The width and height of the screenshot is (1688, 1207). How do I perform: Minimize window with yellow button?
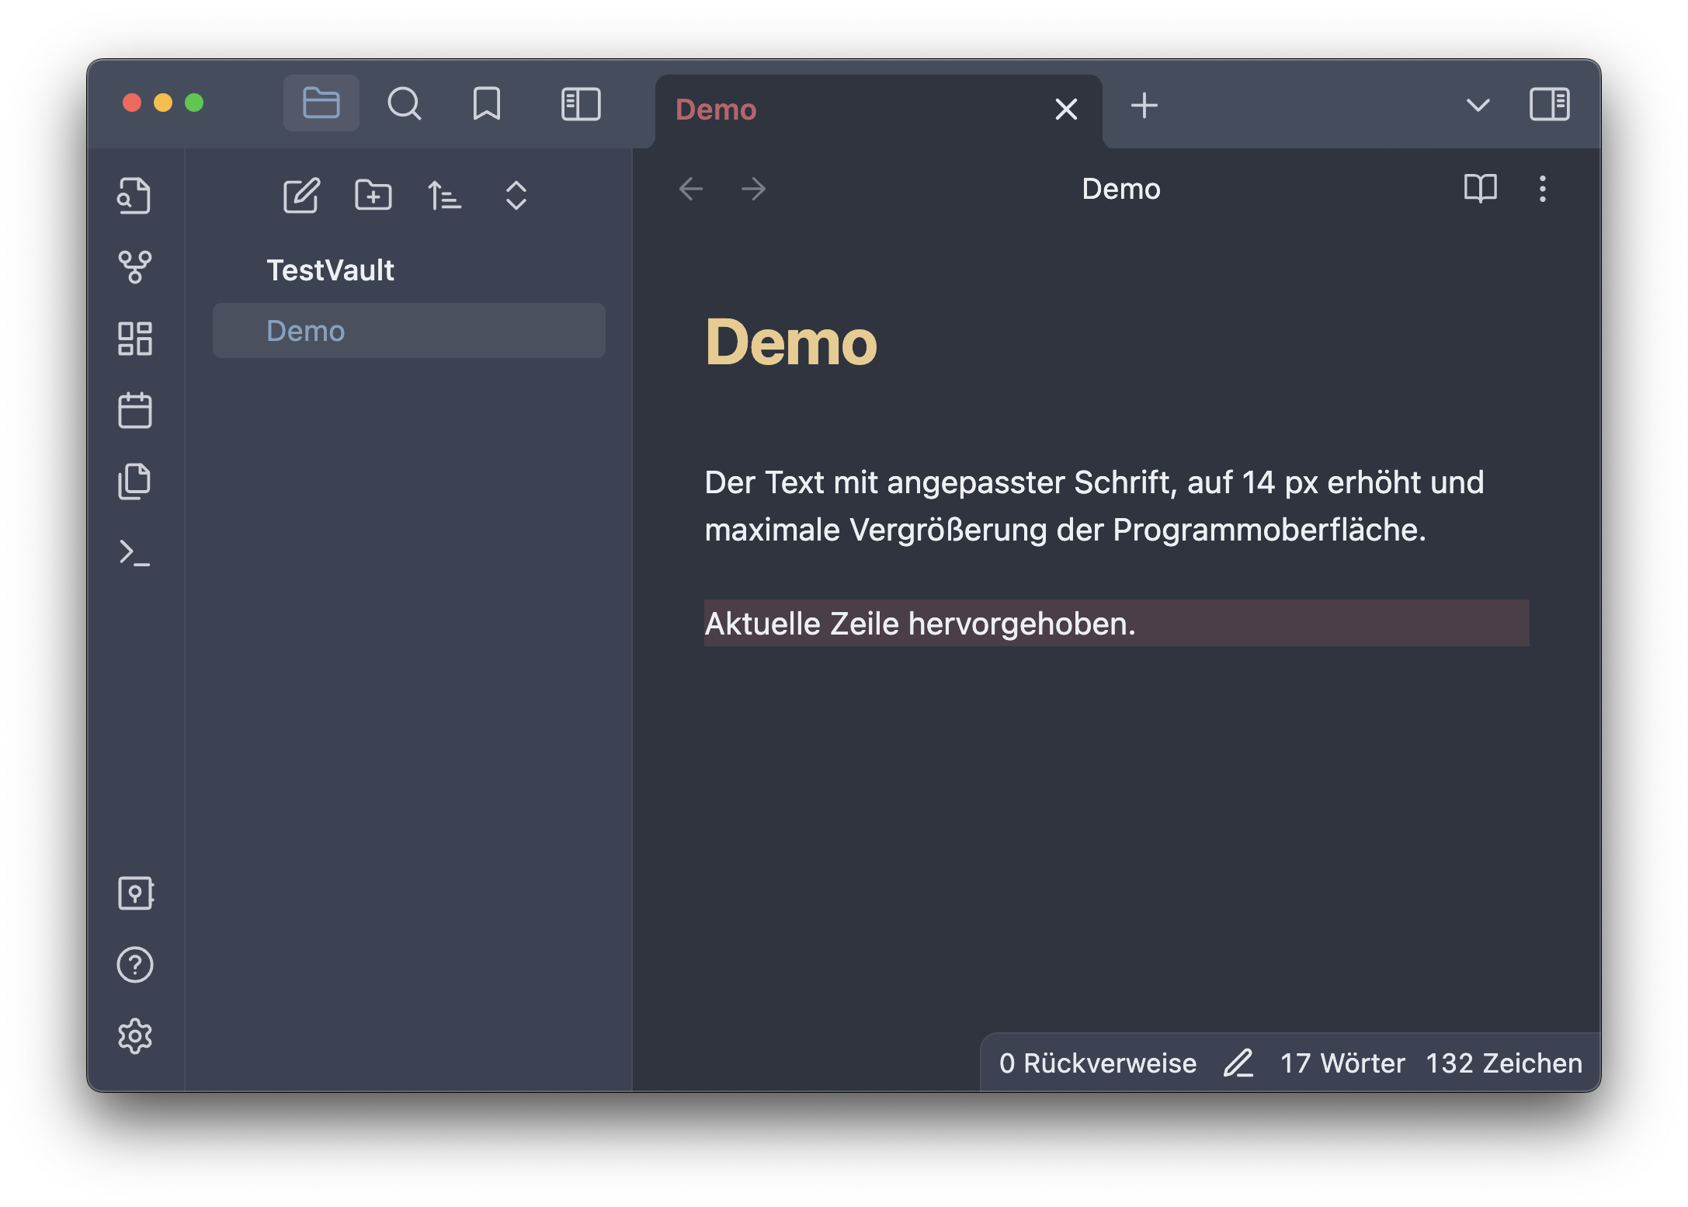(x=163, y=103)
